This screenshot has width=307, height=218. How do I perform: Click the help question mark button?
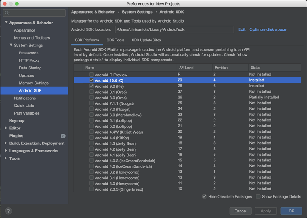point(8,211)
